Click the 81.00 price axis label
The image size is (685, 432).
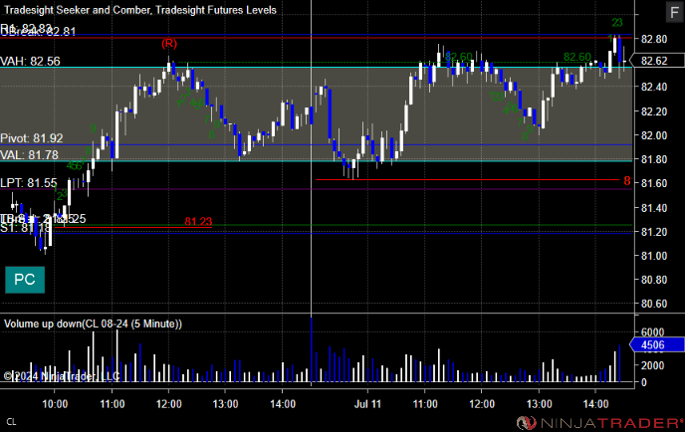click(654, 256)
